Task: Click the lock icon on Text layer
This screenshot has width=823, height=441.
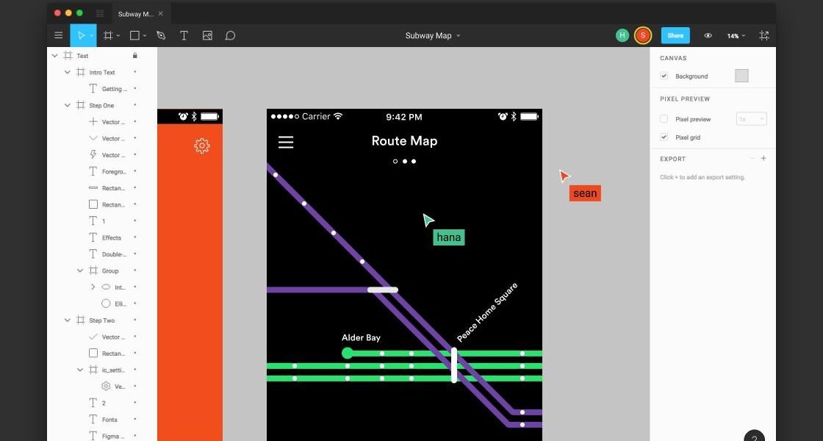Action: pyautogui.click(x=135, y=55)
